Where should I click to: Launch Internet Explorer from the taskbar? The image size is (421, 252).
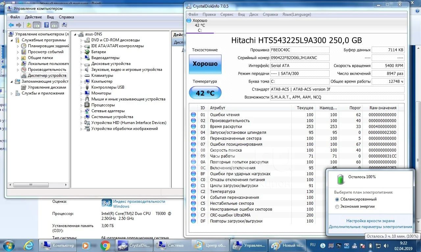(x=29, y=245)
